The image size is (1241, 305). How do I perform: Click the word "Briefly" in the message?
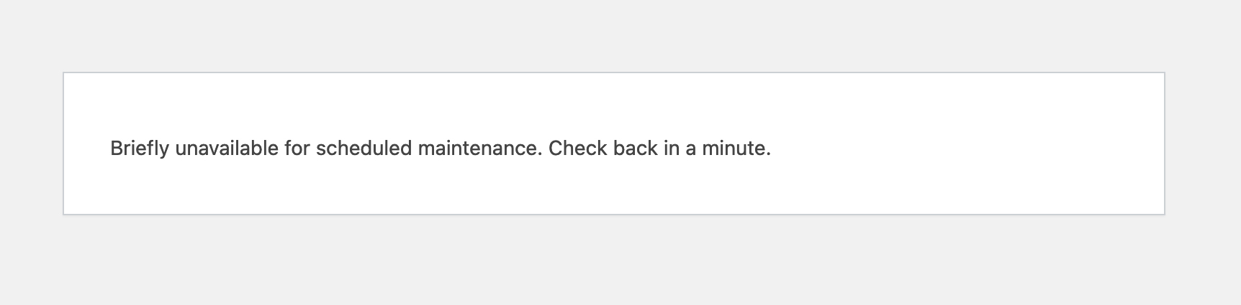pos(140,149)
